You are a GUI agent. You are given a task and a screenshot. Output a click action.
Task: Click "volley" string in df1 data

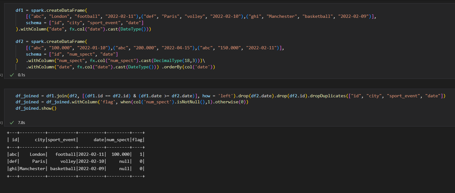196,17
